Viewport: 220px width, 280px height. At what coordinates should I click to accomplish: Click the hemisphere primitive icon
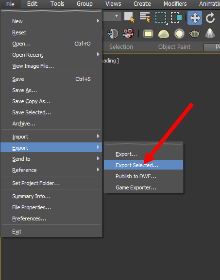[164, 34]
